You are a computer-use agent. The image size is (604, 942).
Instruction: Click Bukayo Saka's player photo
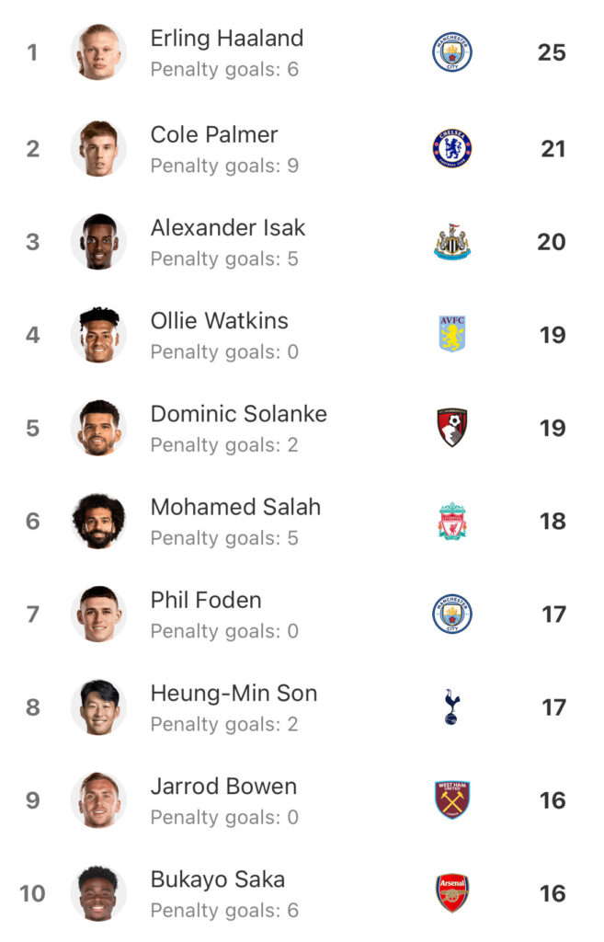pos(98,893)
